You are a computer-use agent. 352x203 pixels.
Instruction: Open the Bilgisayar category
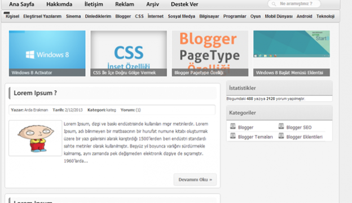[209, 16]
